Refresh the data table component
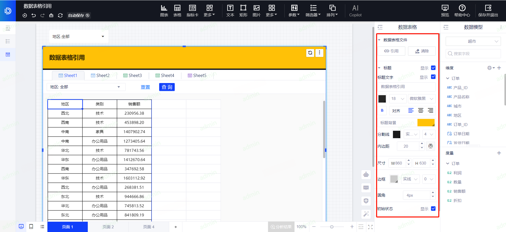 [x=310, y=53]
